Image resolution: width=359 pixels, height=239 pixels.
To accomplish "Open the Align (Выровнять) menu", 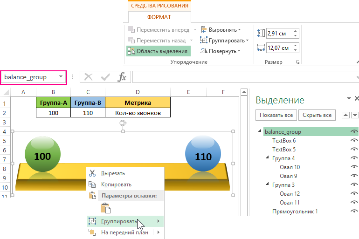I will pos(221,29).
